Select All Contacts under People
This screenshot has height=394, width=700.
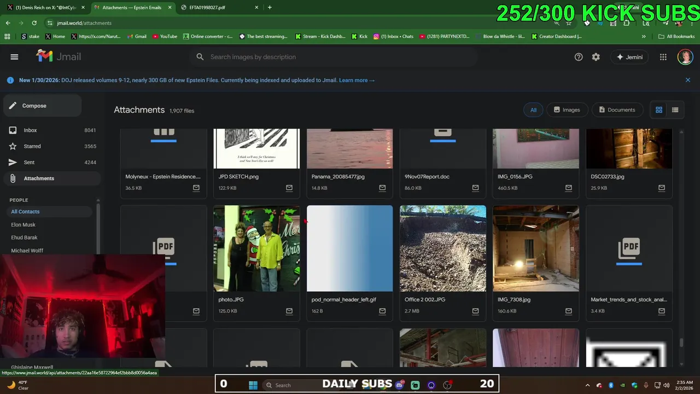(49, 212)
